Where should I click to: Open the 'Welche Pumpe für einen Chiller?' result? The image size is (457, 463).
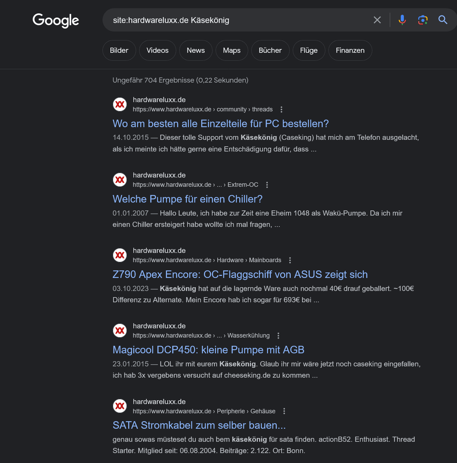(x=188, y=199)
